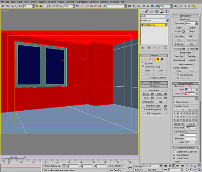Select Polygon sub-object level icon
202x172 pixels.
[158, 59]
